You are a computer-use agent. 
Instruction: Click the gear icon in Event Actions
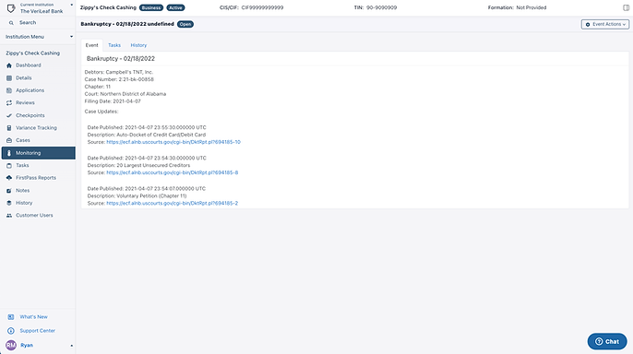coord(588,25)
